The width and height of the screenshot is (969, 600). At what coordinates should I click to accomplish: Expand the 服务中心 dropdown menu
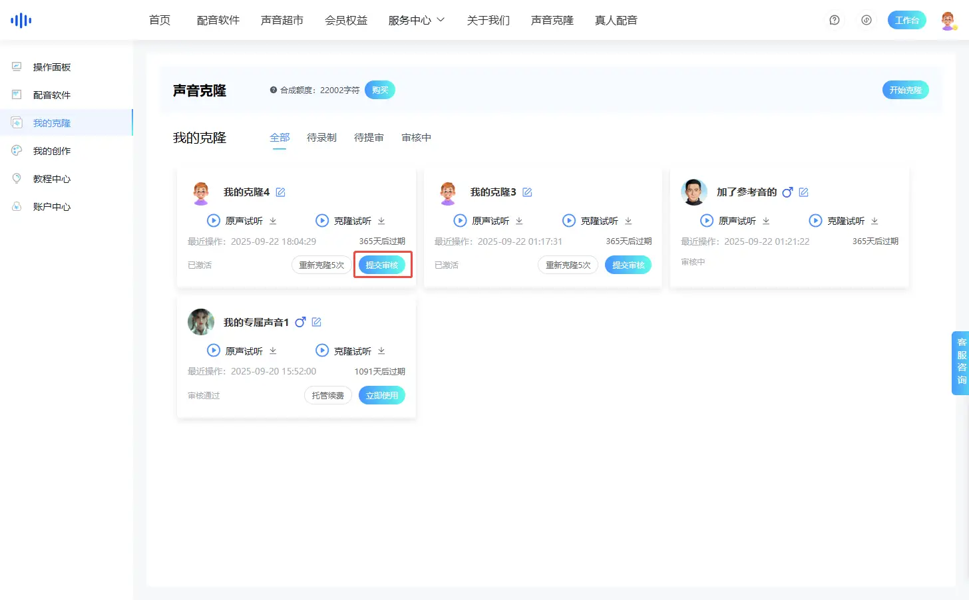click(x=416, y=20)
